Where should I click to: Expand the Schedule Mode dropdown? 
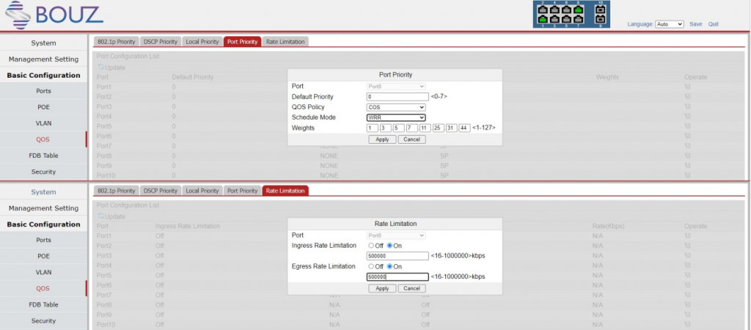tap(396, 117)
